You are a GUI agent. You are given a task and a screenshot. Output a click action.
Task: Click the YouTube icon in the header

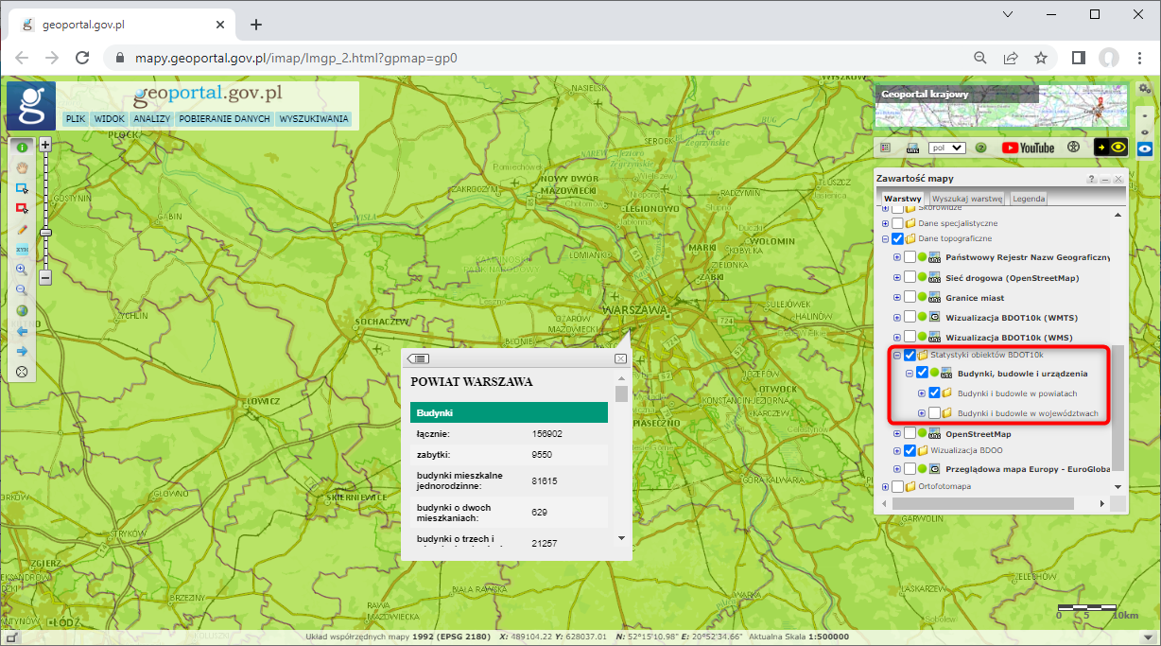pos(1027,148)
